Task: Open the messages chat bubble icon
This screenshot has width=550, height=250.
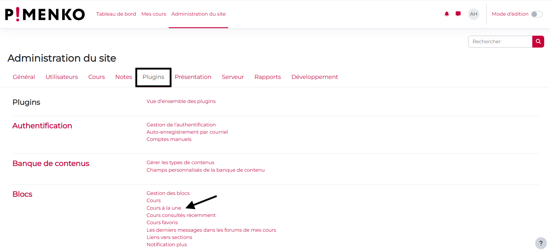Action: click(x=458, y=14)
